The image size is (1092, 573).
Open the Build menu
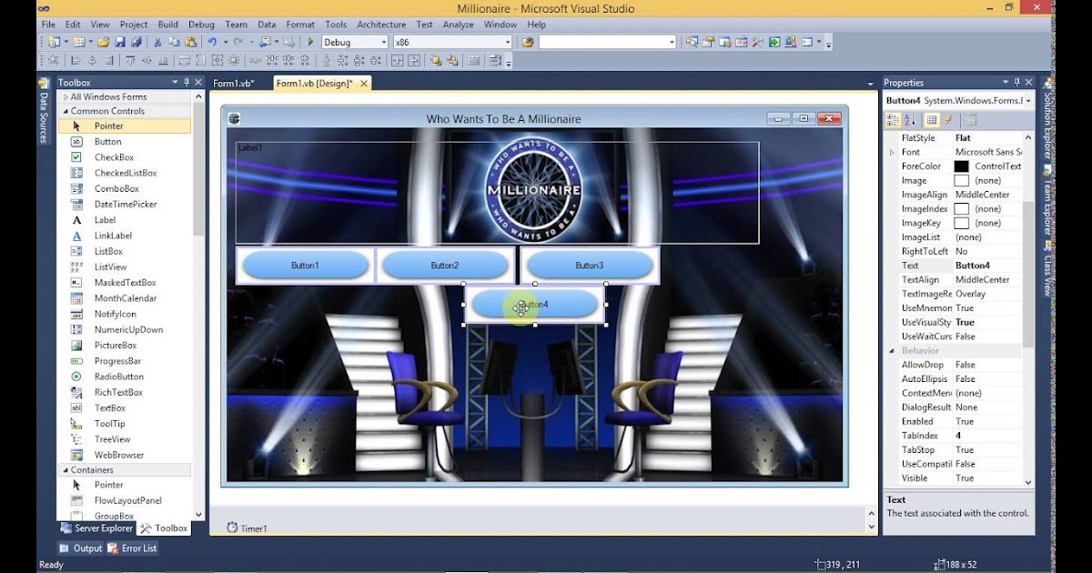[x=167, y=25]
